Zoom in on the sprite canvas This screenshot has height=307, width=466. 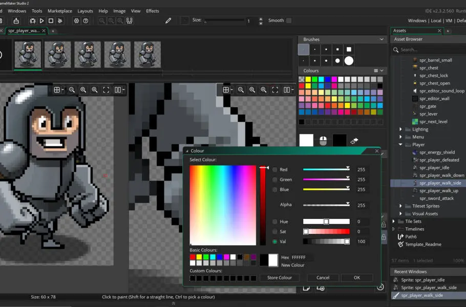(x=94, y=90)
